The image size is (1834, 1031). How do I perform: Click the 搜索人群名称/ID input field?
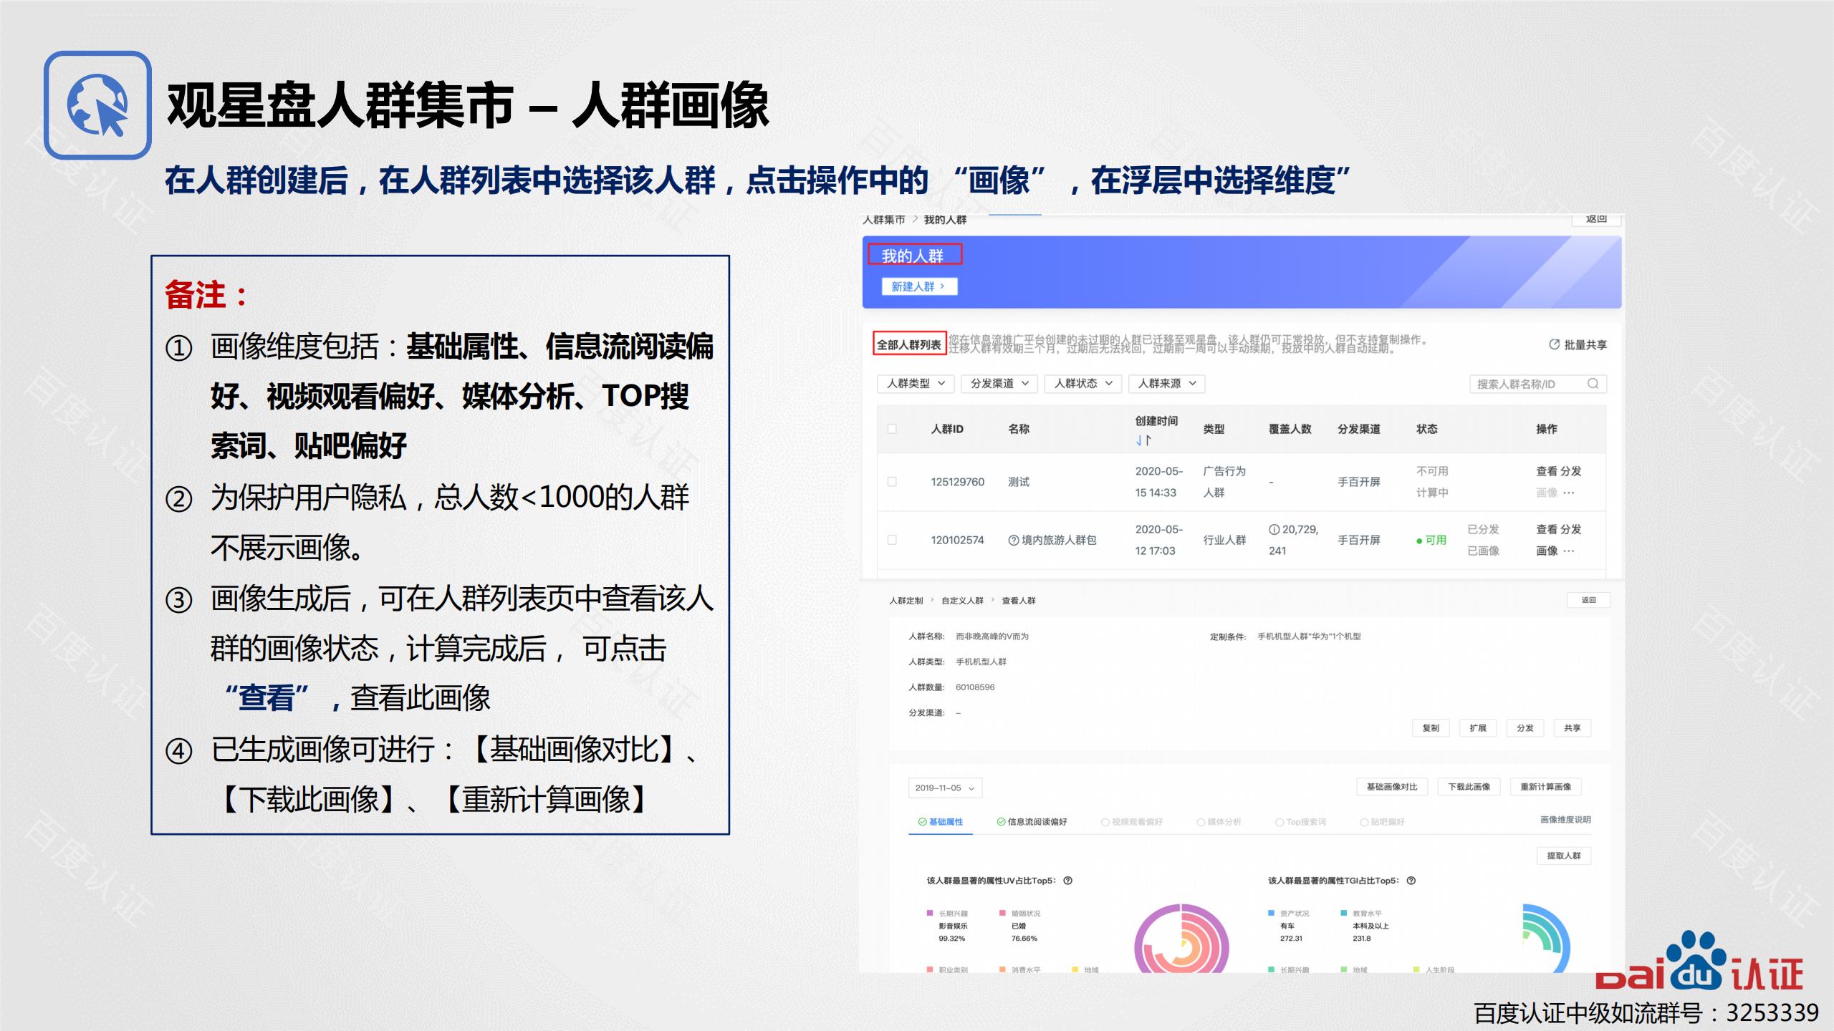(1538, 384)
